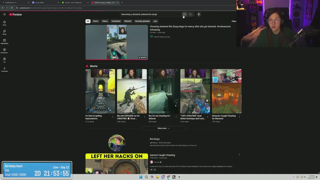Open Discord from the taskbar

point(163,177)
